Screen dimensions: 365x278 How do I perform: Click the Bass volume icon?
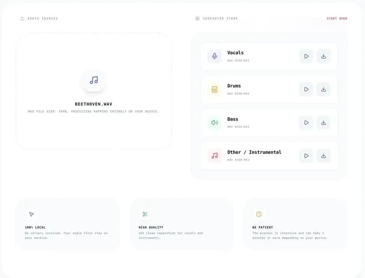tap(214, 122)
